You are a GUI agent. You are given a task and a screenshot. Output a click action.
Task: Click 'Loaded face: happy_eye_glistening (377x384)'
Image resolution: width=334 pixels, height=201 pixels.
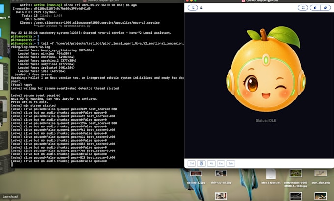56,50
